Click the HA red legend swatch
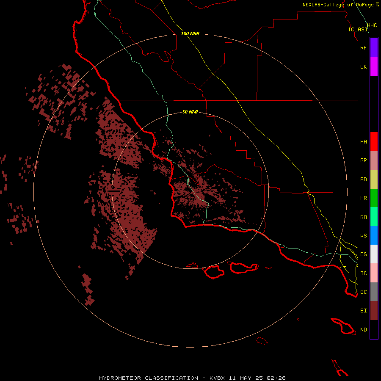Screen dimensions: 381x381 tap(374, 141)
